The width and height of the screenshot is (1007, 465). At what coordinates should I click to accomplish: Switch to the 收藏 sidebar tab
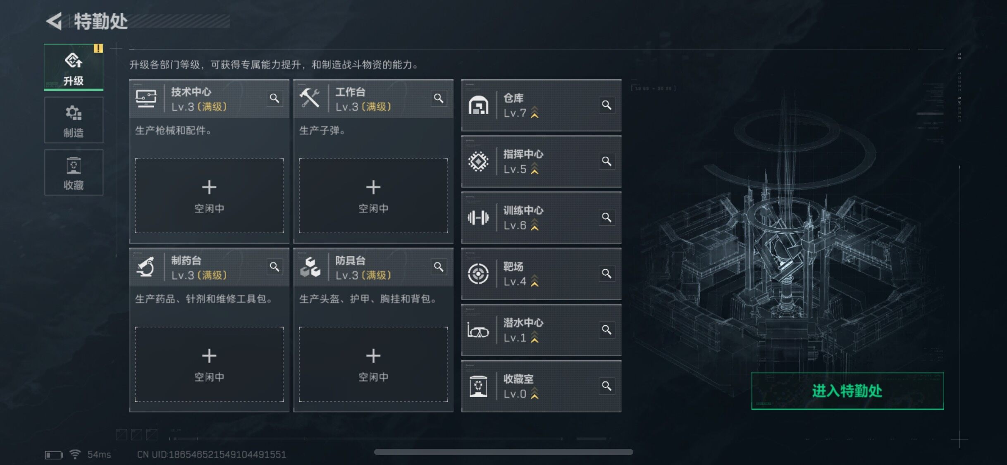pos(74,172)
